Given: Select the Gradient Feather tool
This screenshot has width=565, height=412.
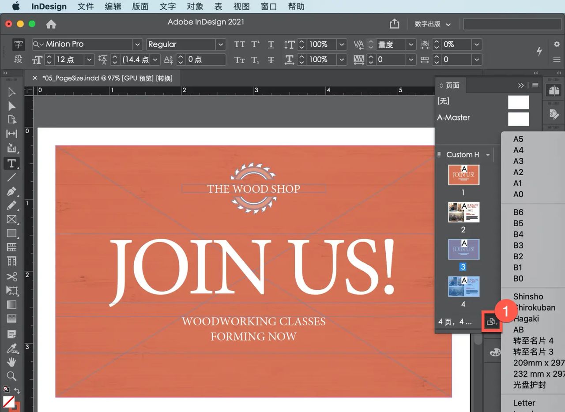Looking at the screenshot, I should [x=12, y=318].
